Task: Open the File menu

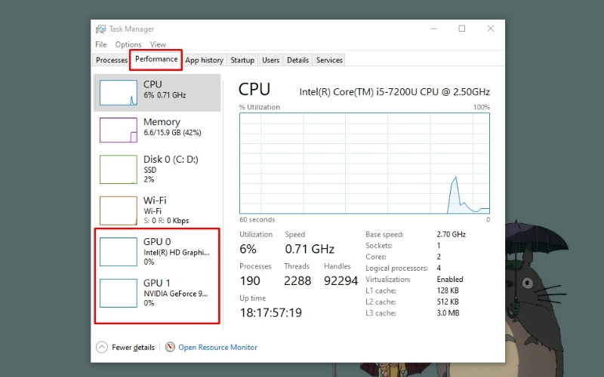Action: [x=101, y=44]
